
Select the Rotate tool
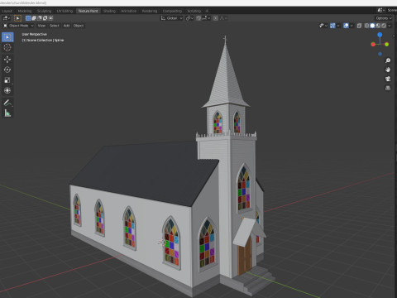[7, 70]
